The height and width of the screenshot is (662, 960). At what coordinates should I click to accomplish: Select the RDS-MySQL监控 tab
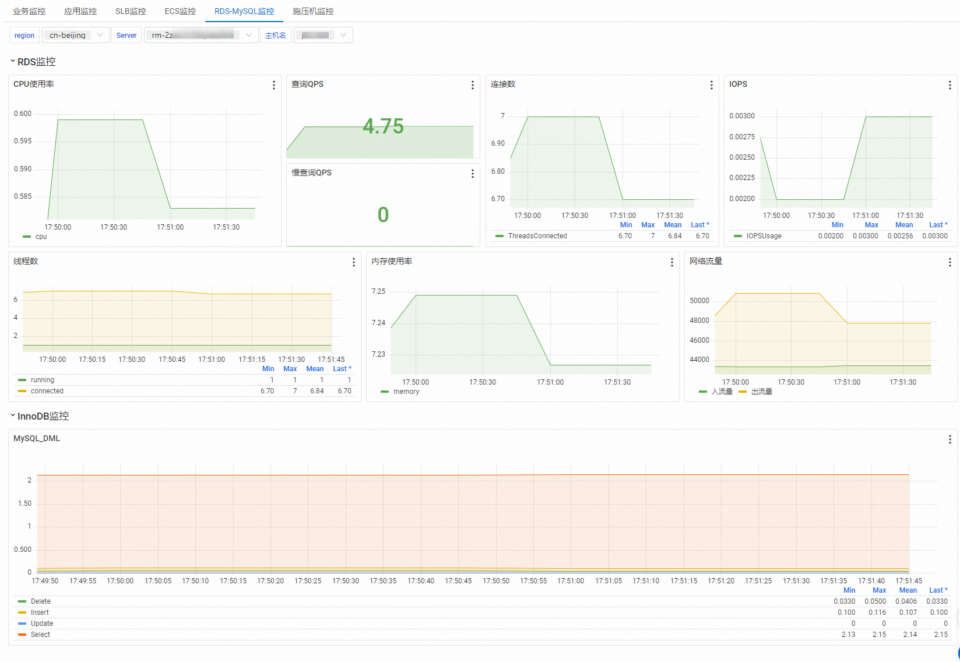244,11
